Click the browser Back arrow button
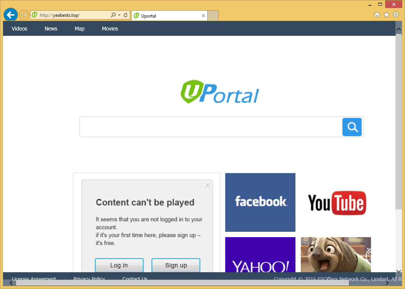Image resolution: width=405 pixels, height=289 pixels. point(11,15)
